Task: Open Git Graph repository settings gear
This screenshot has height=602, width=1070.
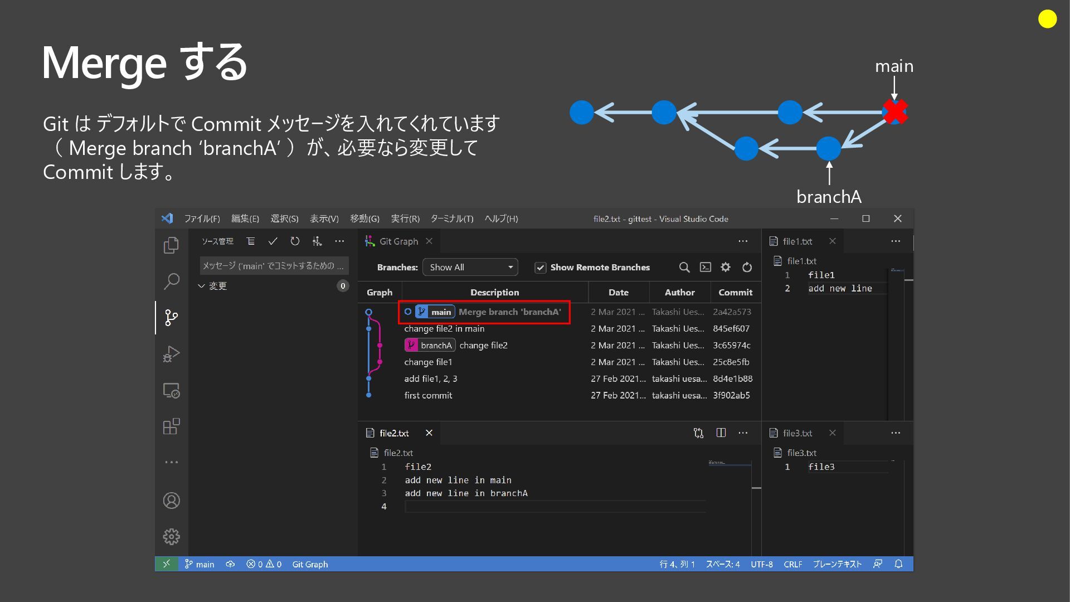Action: click(725, 268)
